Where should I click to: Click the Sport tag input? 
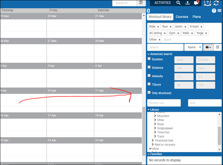pyautogui.click(x=167, y=40)
